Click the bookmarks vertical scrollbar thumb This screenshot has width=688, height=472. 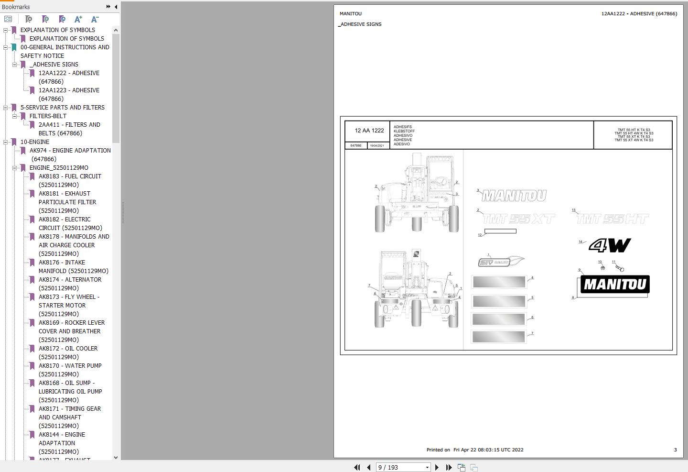coord(116,88)
